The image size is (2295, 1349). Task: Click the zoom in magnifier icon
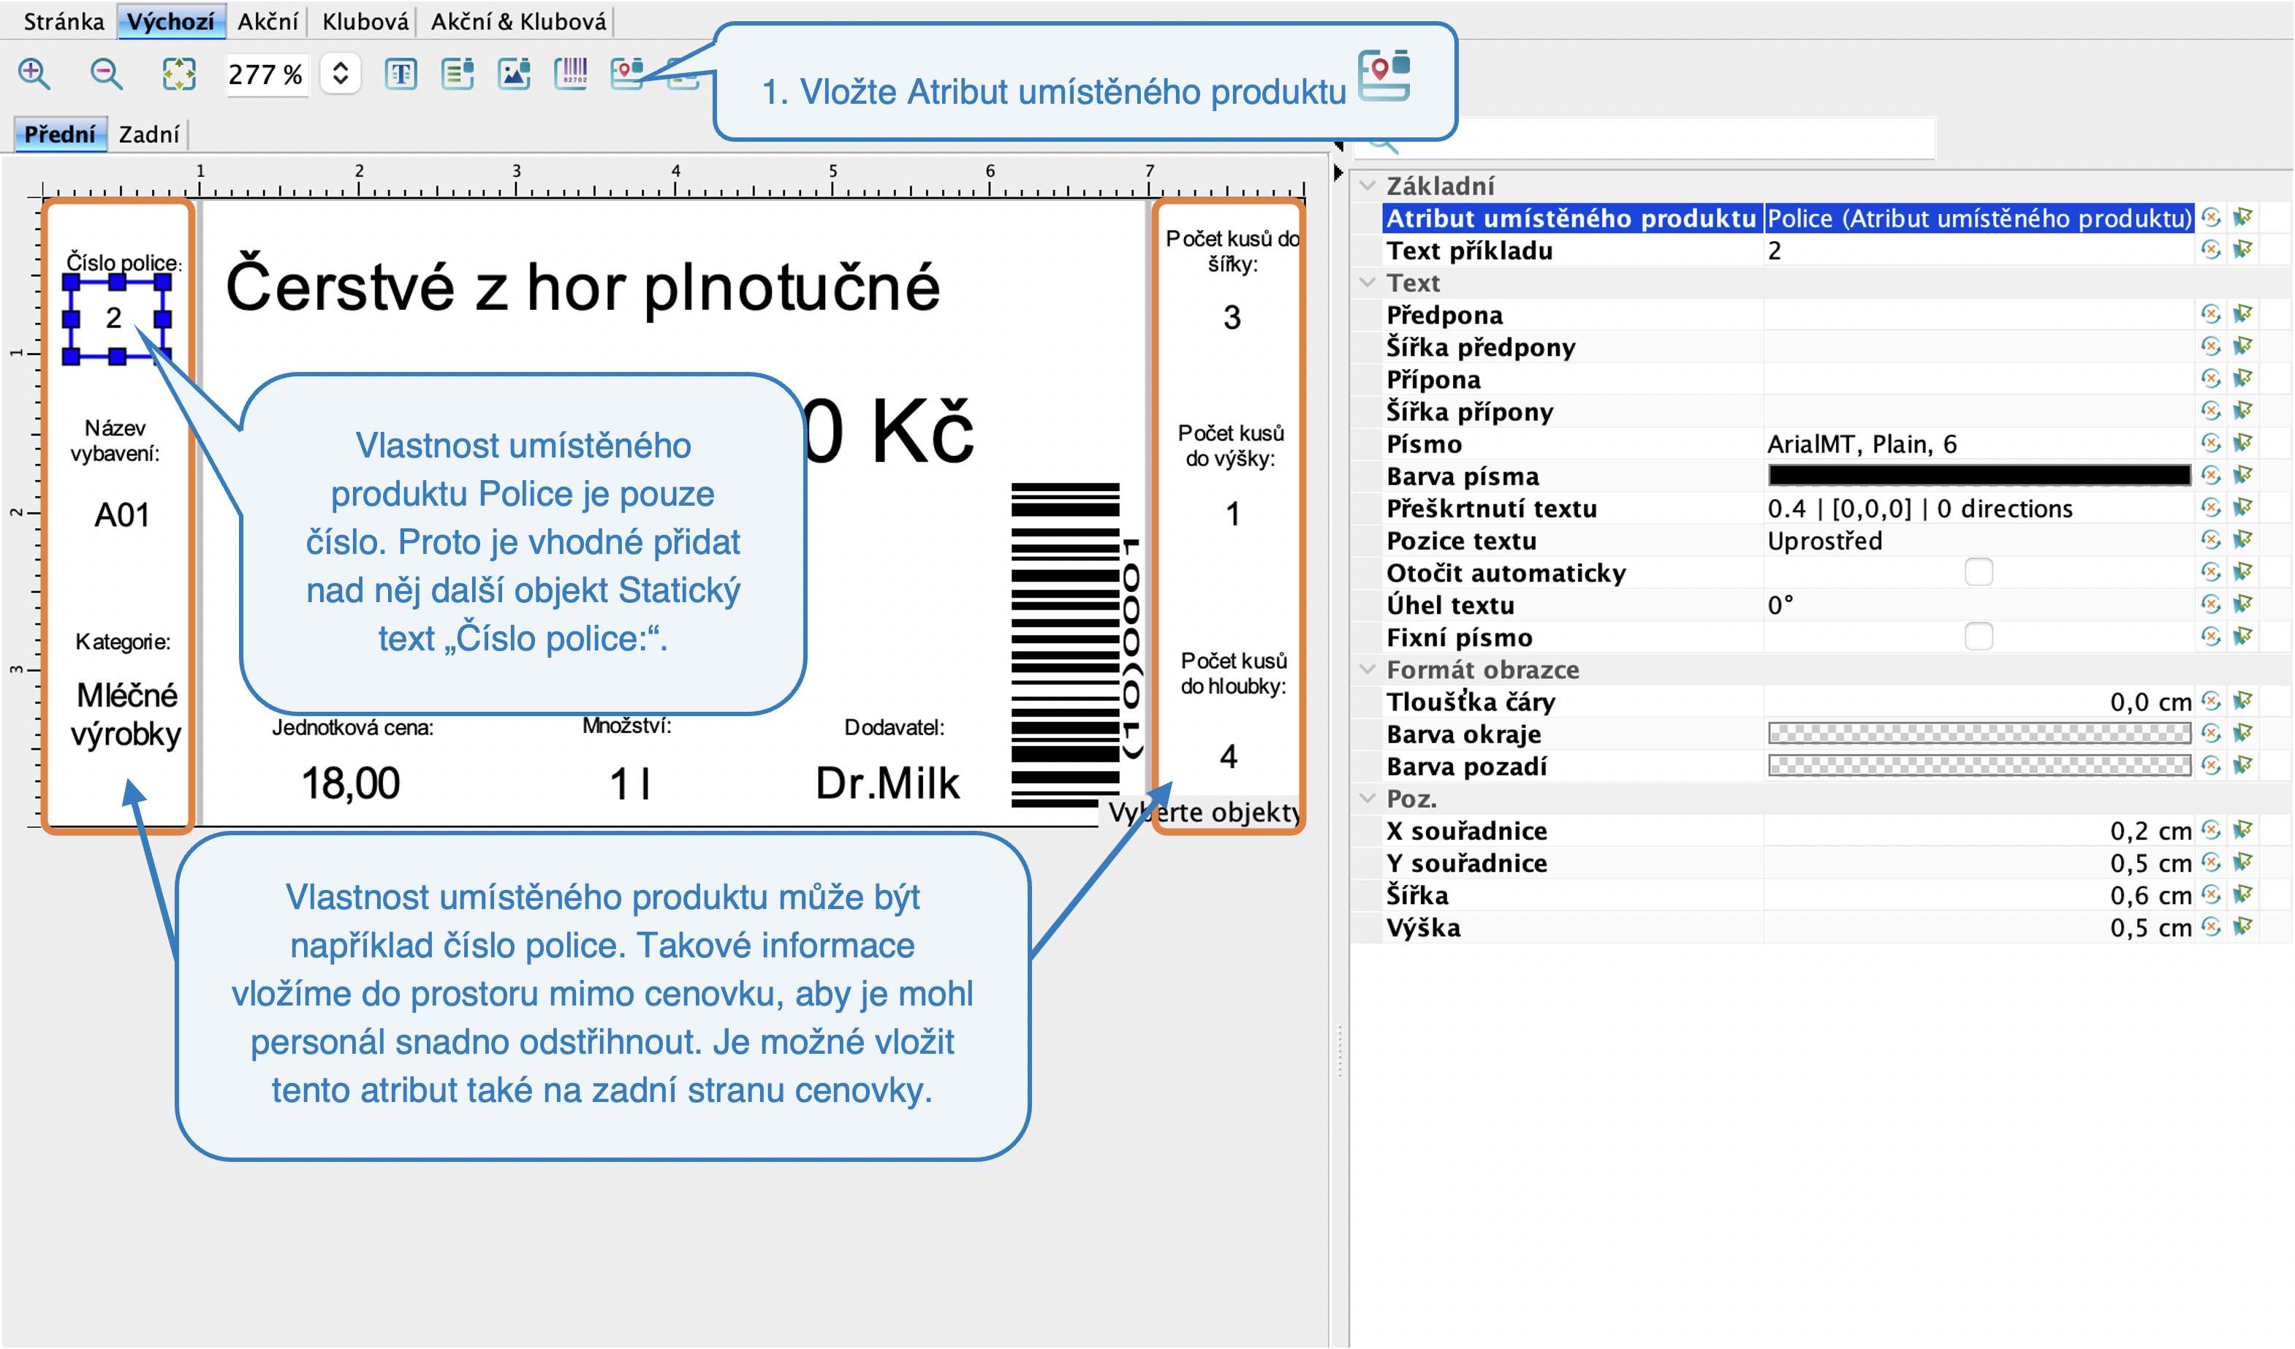[x=34, y=74]
